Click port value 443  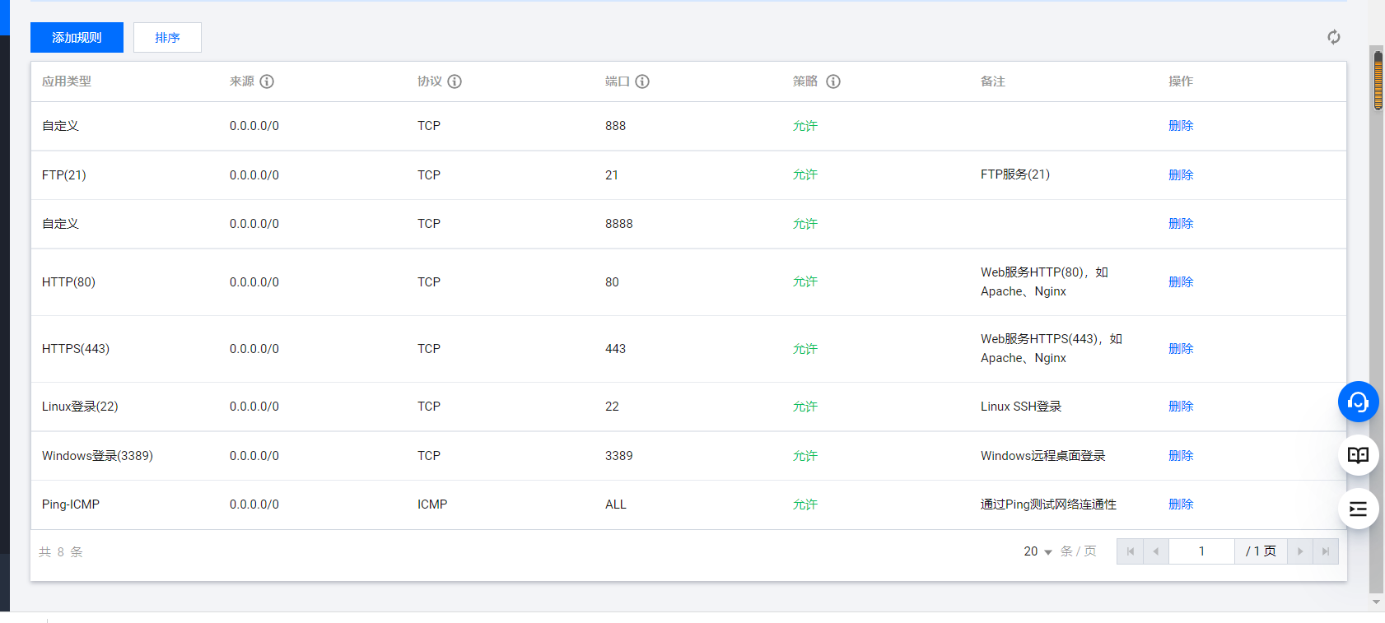coord(616,349)
